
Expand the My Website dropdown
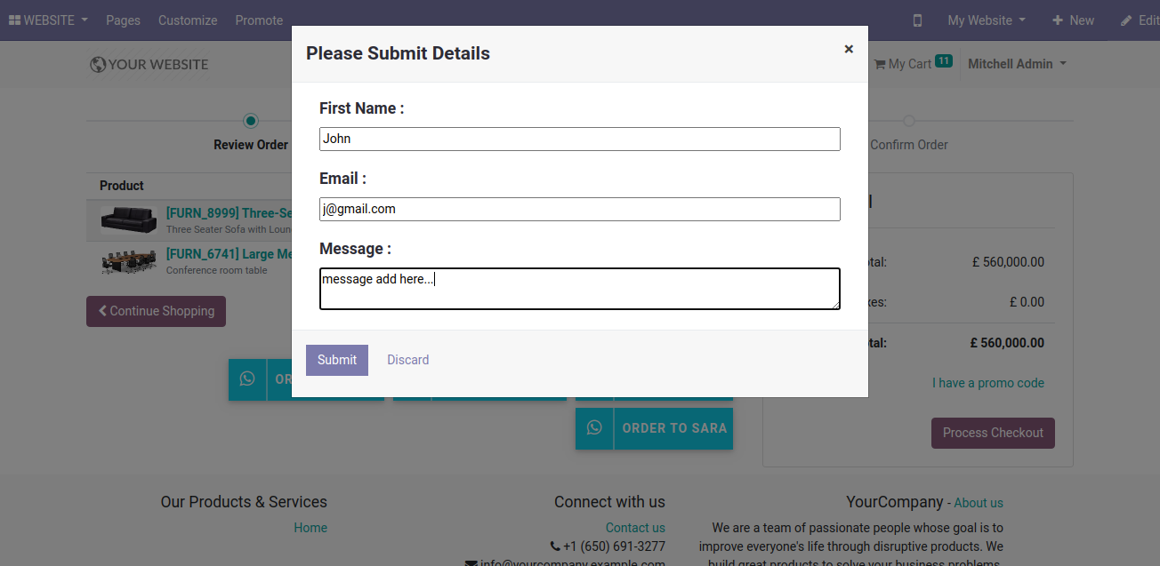(x=987, y=20)
